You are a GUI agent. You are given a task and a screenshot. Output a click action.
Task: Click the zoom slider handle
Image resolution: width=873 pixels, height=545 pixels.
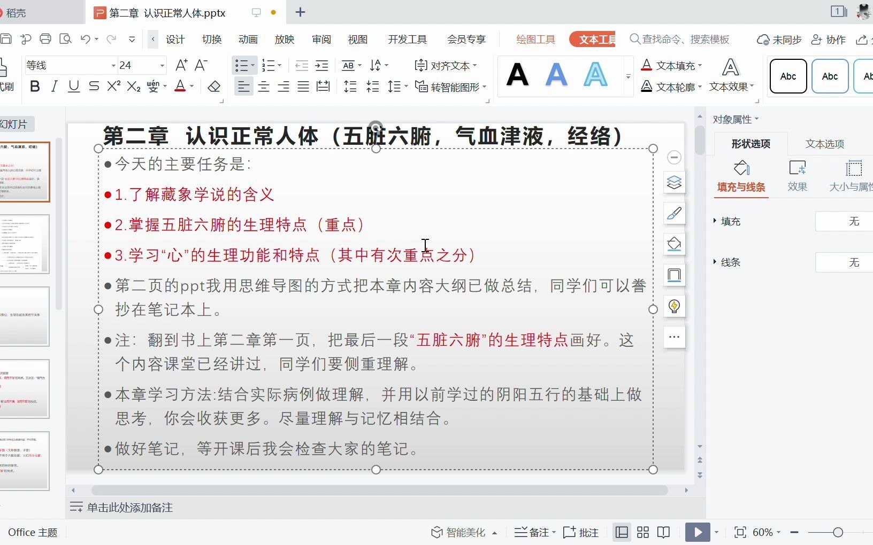point(838,532)
